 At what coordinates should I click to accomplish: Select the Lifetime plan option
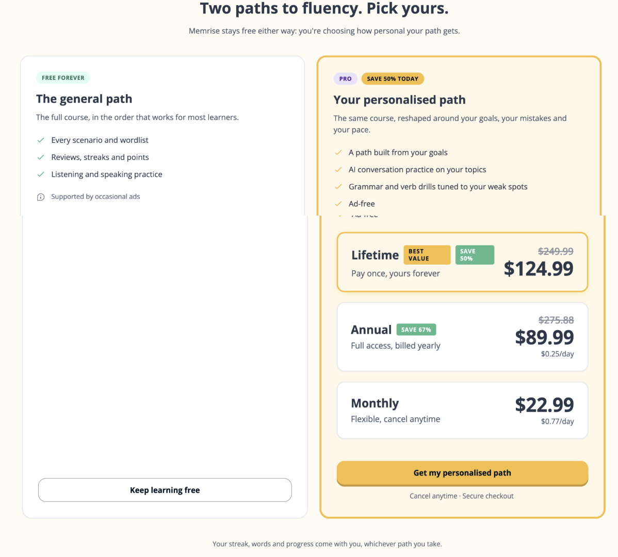click(462, 262)
